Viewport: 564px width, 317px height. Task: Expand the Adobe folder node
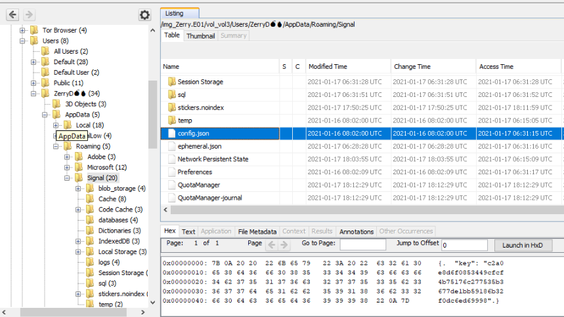(68, 157)
